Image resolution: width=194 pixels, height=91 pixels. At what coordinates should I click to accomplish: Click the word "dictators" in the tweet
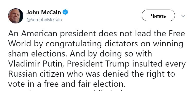click(x=121, y=43)
